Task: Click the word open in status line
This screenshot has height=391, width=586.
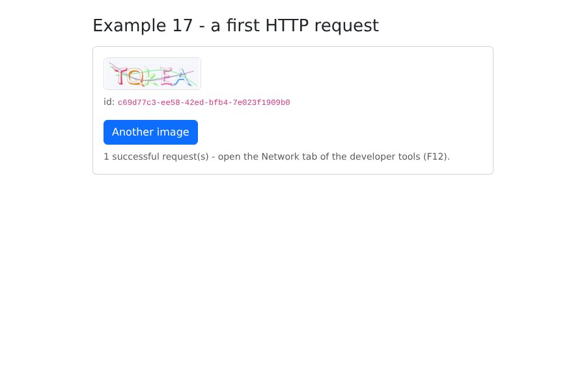Action: (229, 157)
